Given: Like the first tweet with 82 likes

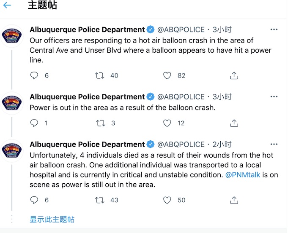Looking at the screenshot, I should tap(167, 75).
